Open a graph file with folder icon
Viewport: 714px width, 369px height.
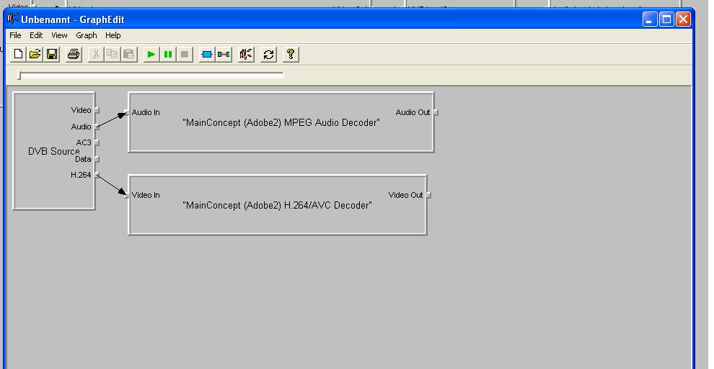pyautogui.click(x=35, y=55)
